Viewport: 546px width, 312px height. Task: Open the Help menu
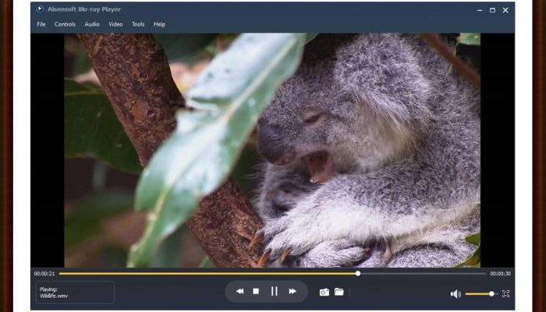(x=159, y=24)
